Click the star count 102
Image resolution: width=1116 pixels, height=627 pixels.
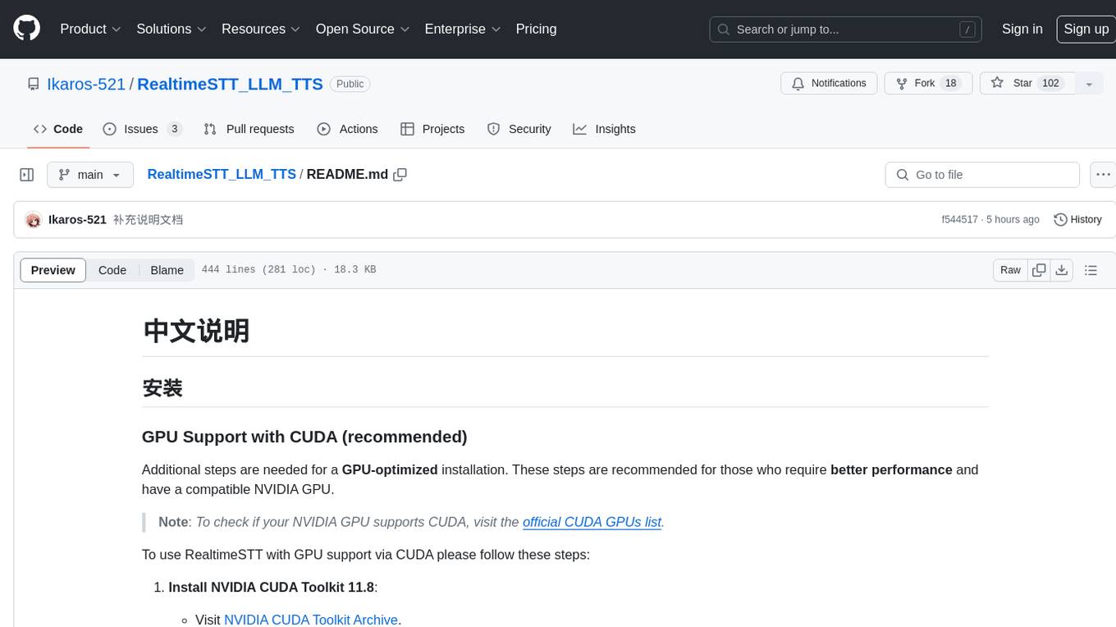point(1050,84)
